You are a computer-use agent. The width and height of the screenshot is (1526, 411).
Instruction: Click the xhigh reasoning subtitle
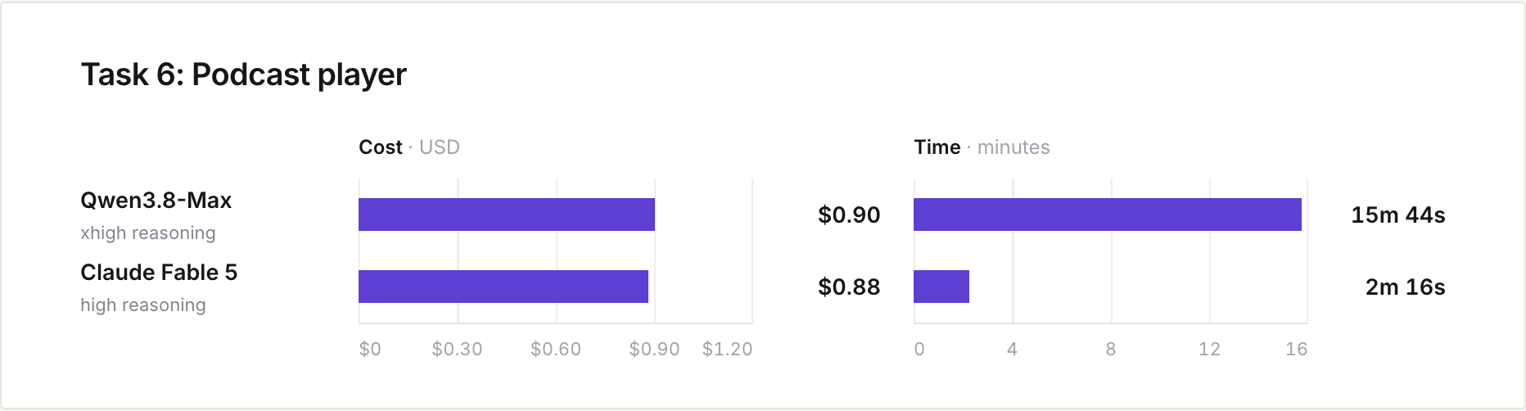(148, 233)
